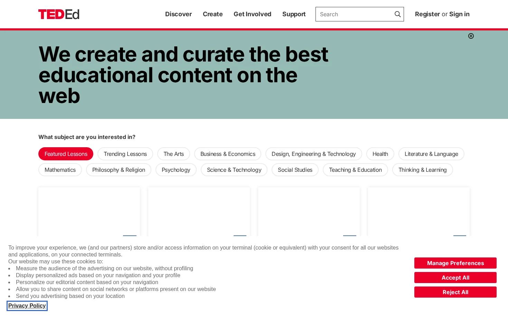Choose Teaching & Education subject
This screenshot has width=508, height=319.
coord(355,170)
